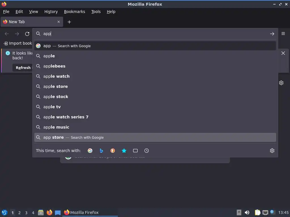The width and height of the screenshot is (290, 217).
Task: Click the 13:45 clock in taskbar
Action: [x=283, y=212]
